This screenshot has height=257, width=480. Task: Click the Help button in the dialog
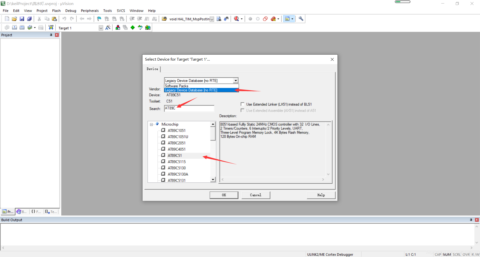click(321, 195)
